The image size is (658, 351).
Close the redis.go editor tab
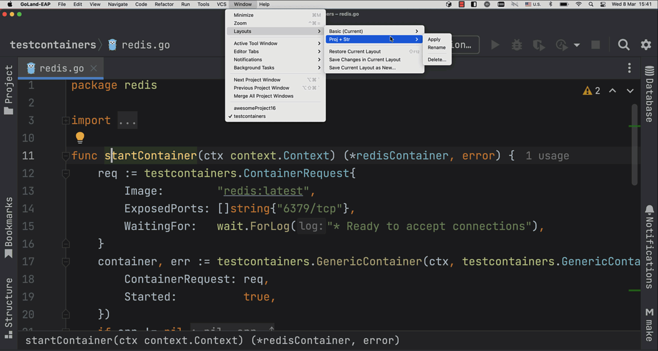click(93, 68)
